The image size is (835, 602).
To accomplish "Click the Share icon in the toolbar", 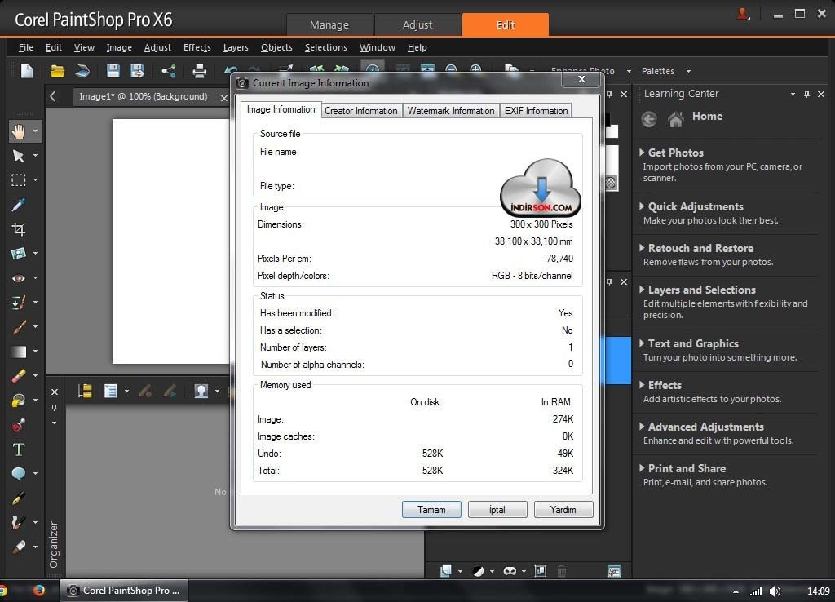I will coord(168,71).
